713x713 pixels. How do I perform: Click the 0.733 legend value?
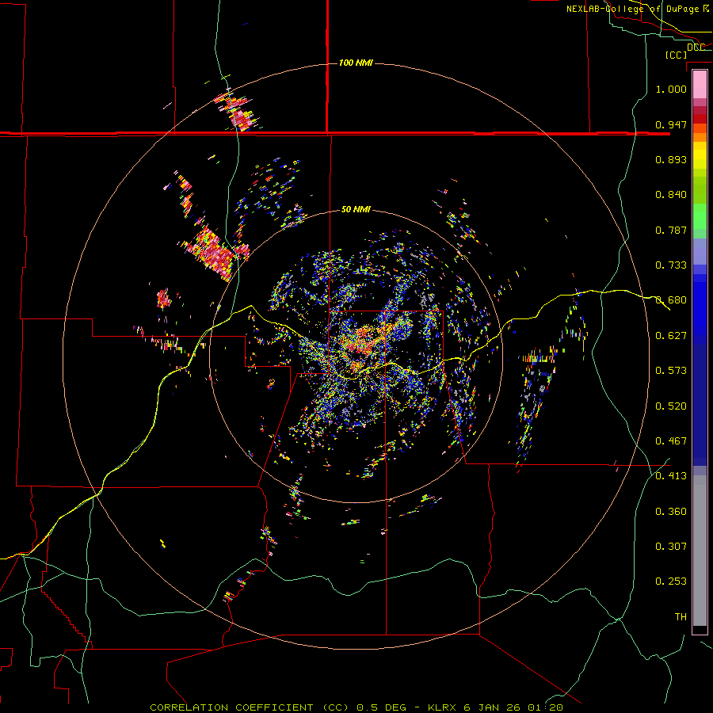coord(671,265)
